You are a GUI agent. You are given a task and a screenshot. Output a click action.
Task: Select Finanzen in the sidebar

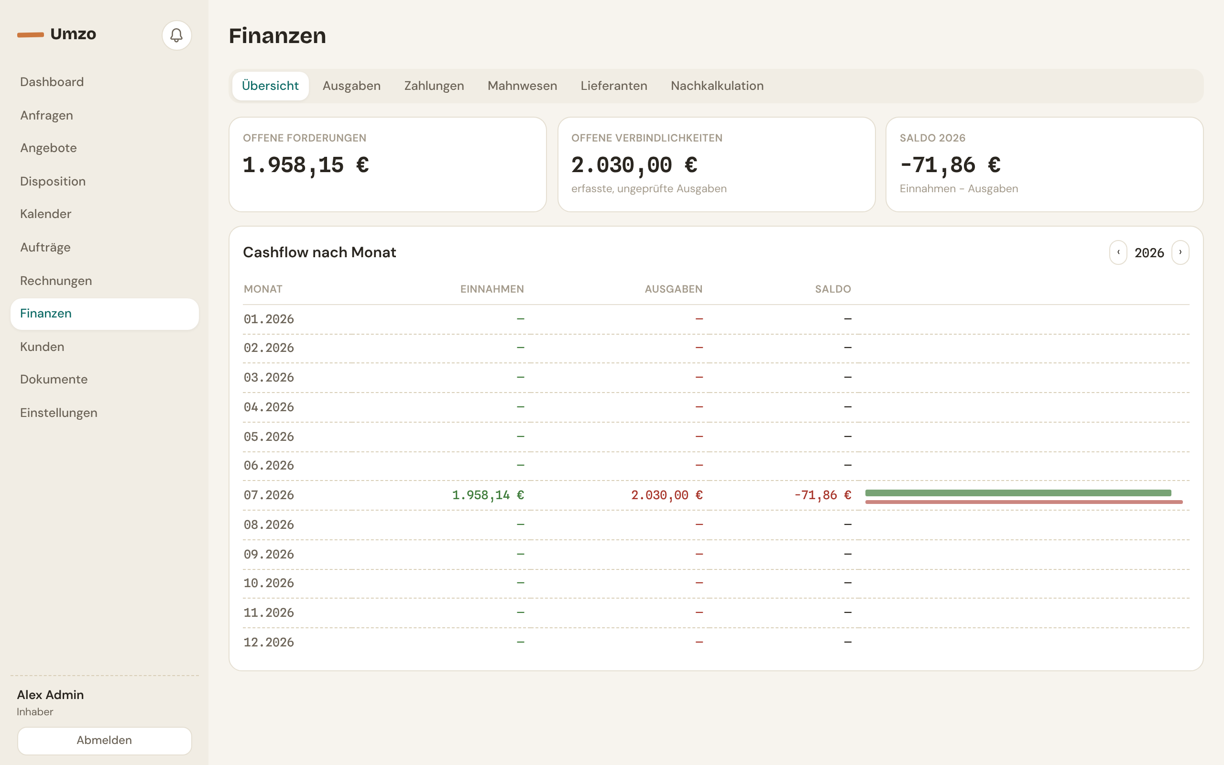click(x=105, y=314)
